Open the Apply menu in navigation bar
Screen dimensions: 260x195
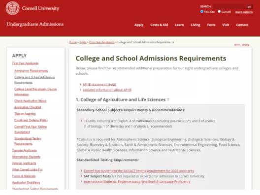tap(139, 25)
